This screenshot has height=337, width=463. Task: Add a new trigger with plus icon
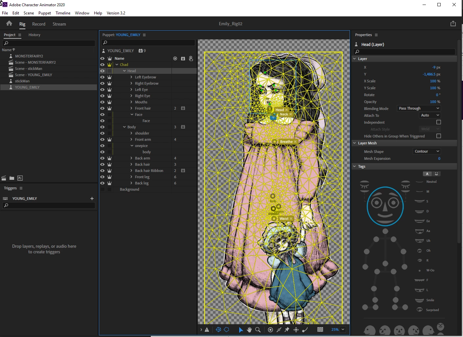click(92, 199)
